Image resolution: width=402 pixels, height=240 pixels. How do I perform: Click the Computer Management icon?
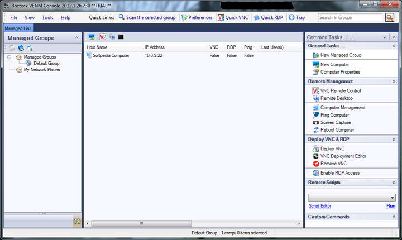click(x=316, y=108)
